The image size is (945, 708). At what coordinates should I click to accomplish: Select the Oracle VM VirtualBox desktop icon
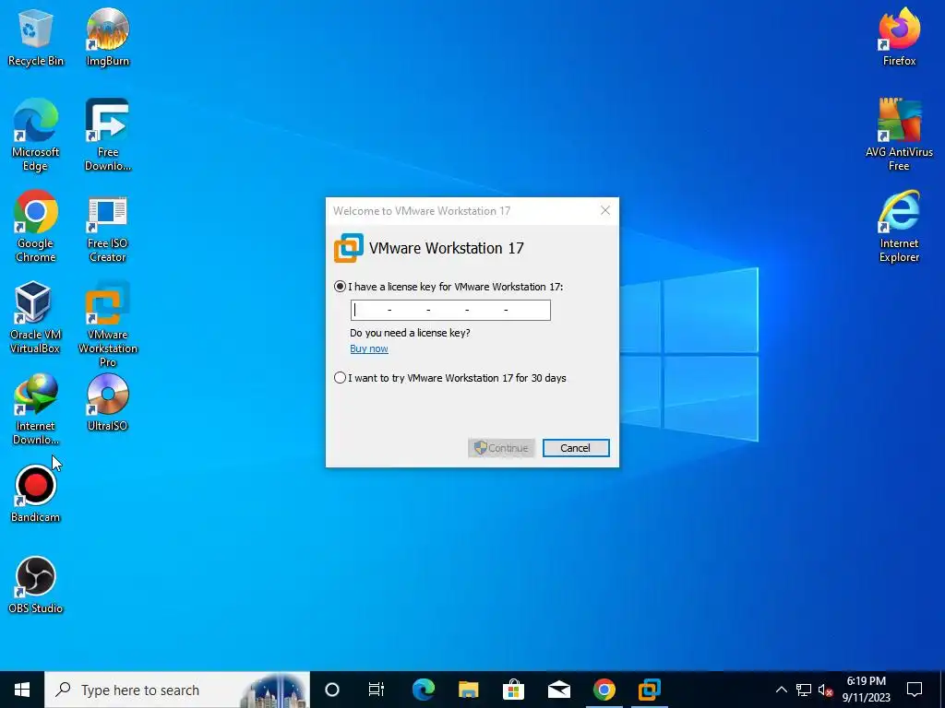coord(35,318)
